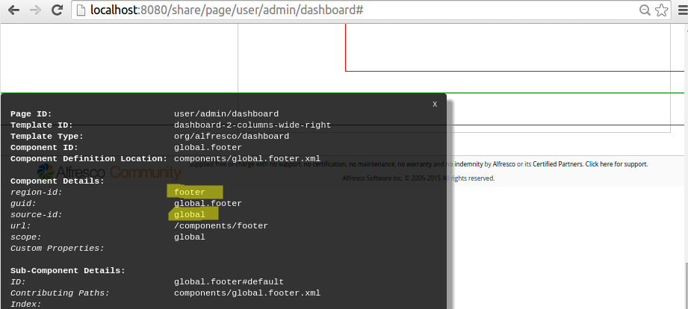This screenshot has height=309, width=688.
Task: Select the 'org/alfresco/dashboard' template type value
Action: click(x=232, y=137)
